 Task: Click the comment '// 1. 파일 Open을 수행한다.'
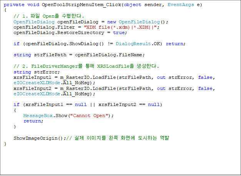click(49, 16)
